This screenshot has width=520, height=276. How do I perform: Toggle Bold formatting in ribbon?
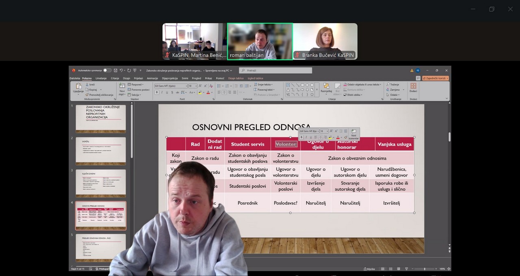157,93
